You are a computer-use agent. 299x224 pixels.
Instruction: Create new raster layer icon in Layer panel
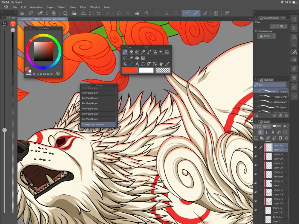[x=256, y=138]
